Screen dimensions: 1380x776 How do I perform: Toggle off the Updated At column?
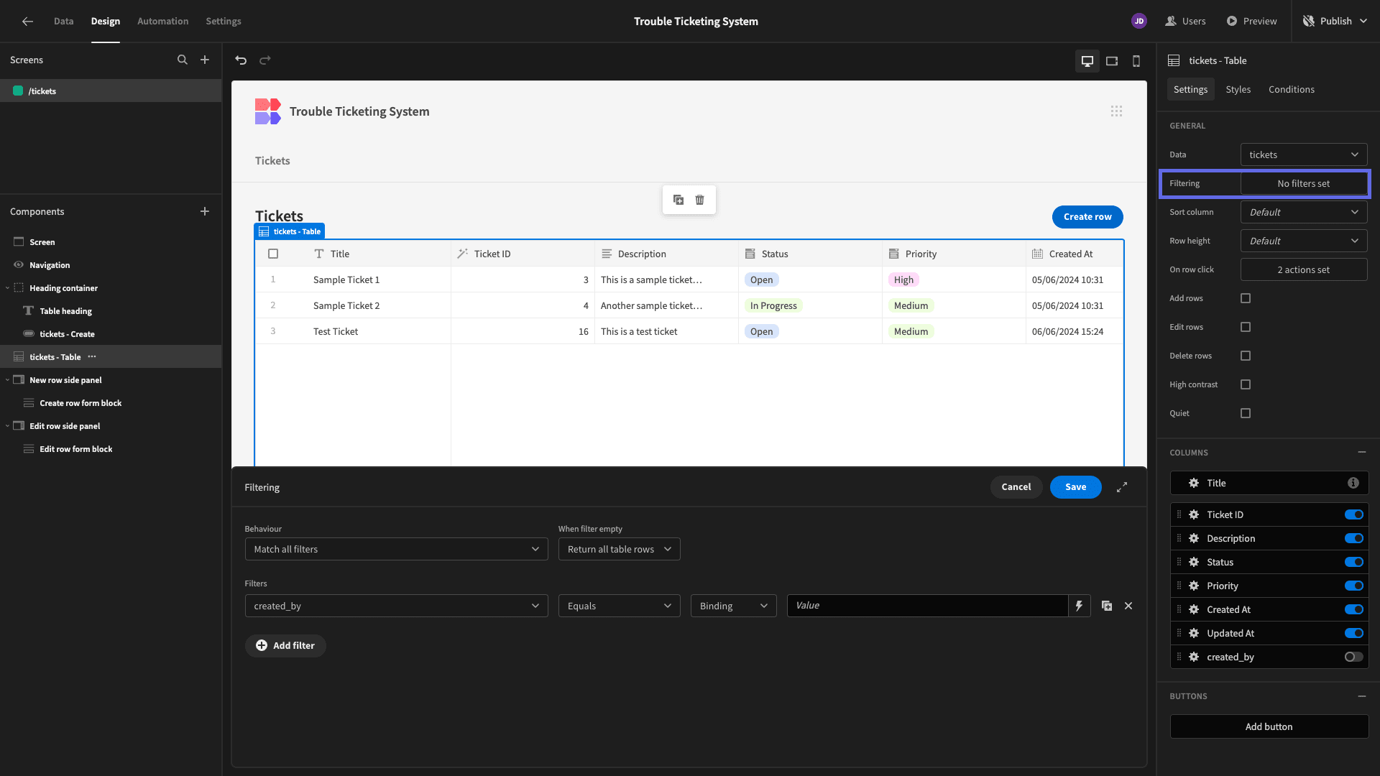[1353, 633]
